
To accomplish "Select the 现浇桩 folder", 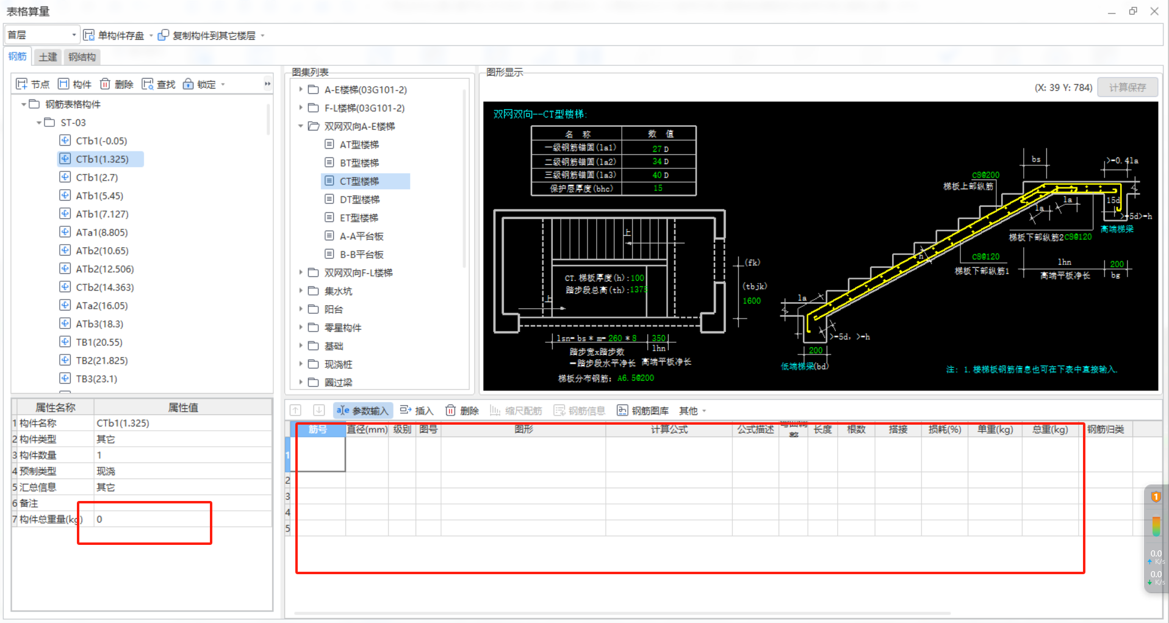I will (339, 364).
